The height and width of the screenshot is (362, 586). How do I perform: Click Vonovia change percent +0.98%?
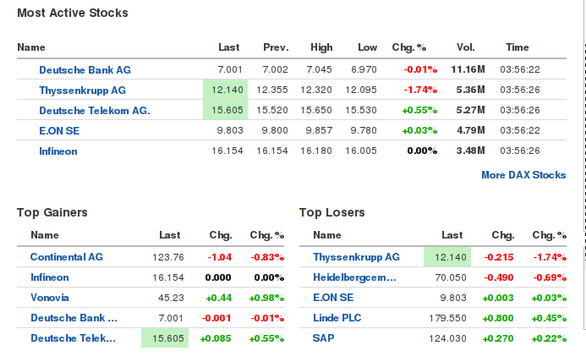[266, 298]
